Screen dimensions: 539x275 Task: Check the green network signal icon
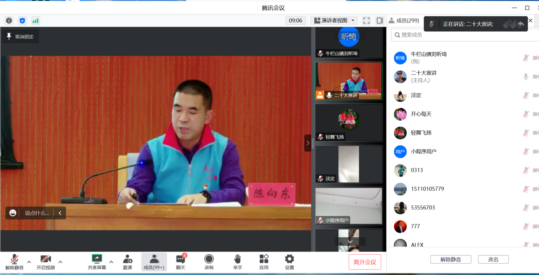(x=36, y=20)
